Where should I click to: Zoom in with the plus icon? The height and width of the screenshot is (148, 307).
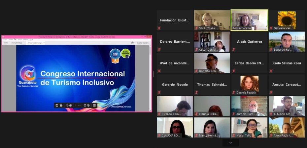[x=88, y=105]
